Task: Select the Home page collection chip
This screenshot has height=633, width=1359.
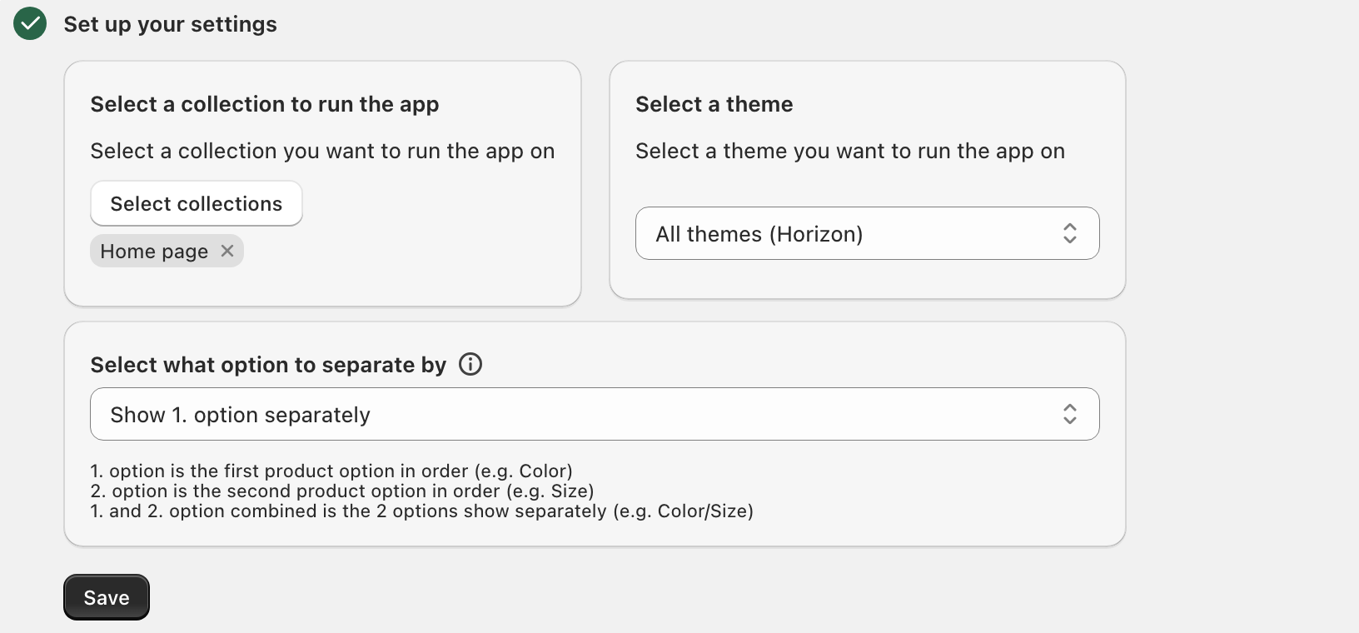Action: click(167, 251)
